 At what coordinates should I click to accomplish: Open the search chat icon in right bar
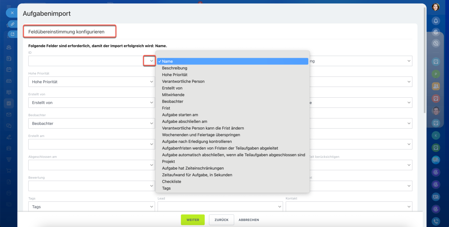click(x=436, y=43)
